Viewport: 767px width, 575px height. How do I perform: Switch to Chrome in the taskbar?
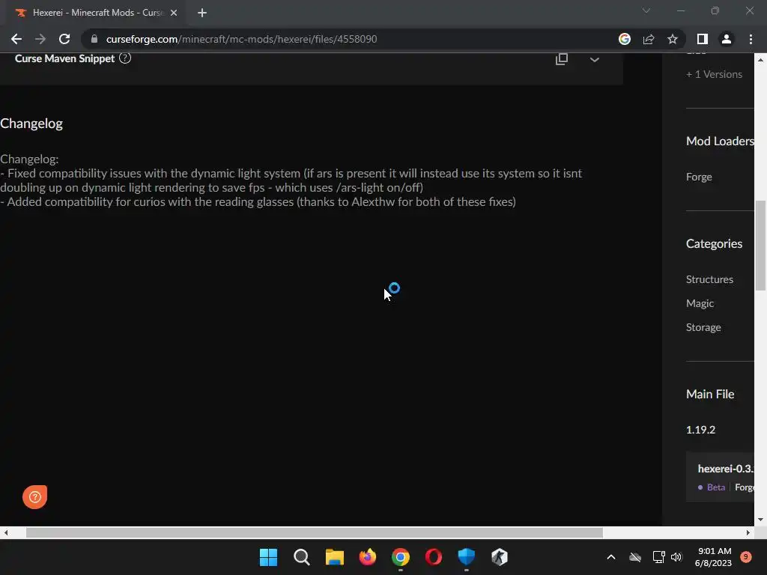point(401,557)
